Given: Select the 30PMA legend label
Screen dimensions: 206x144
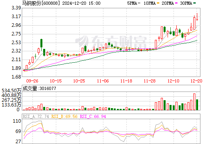Looking at the screenshot, I should click(x=186, y=3).
